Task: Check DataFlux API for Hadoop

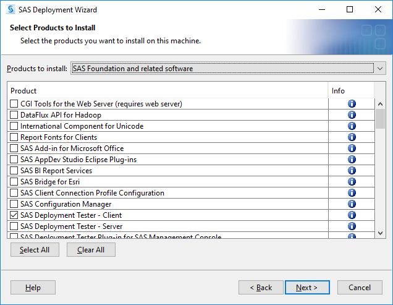Action: coord(14,114)
